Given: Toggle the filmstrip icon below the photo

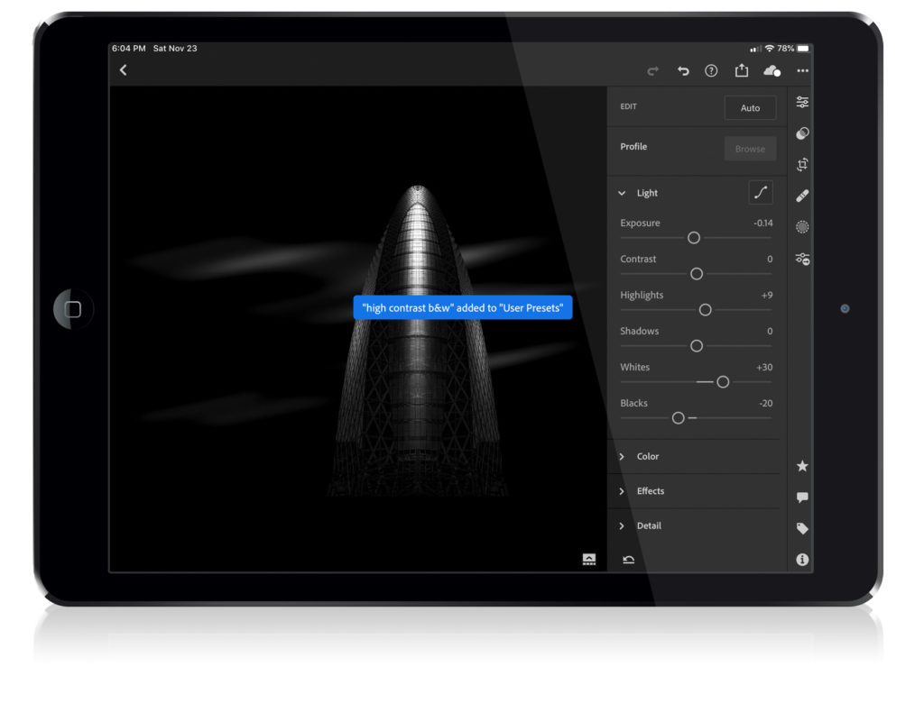Looking at the screenshot, I should tap(588, 560).
